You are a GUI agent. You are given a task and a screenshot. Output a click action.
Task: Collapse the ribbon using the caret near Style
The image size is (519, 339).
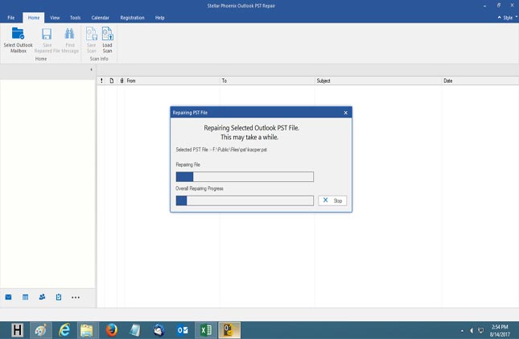(499, 17)
